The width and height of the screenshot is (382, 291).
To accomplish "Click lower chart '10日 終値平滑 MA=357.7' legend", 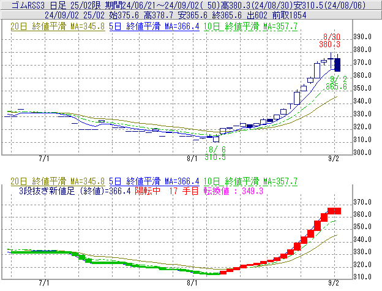I will [250, 181].
